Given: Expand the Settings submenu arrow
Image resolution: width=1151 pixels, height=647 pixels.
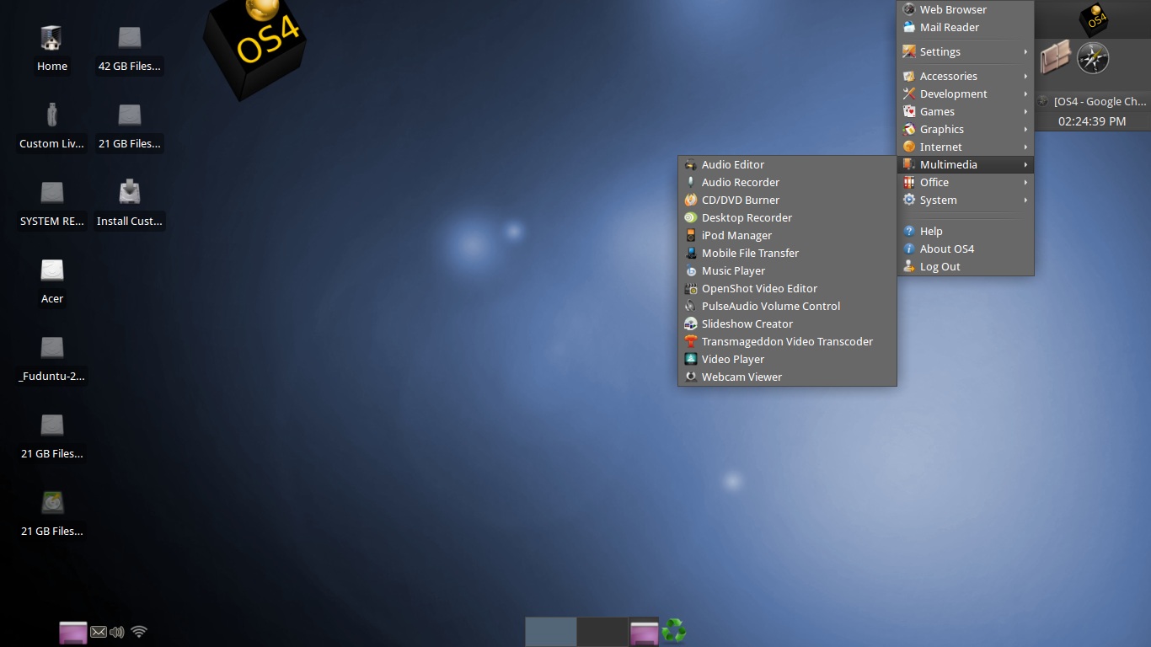Looking at the screenshot, I should coord(1025,52).
